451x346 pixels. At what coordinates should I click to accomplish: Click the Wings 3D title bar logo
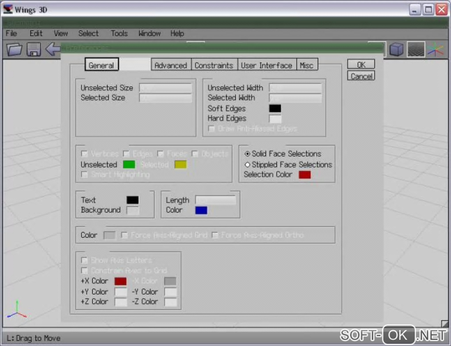pos(8,9)
